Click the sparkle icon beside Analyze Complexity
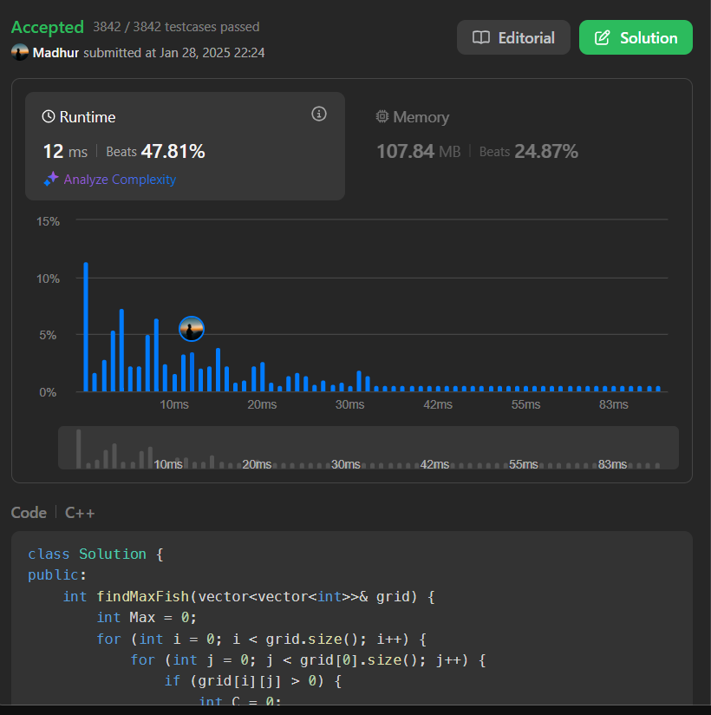The height and width of the screenshot is (715, 711). [x=51, y=179]
